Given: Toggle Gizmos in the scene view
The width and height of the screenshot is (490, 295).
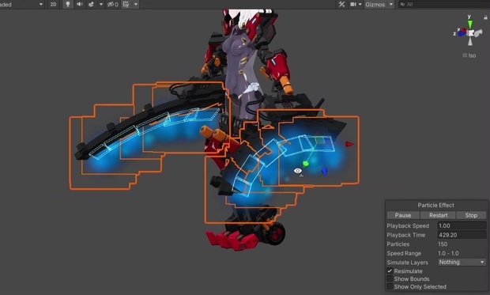Looking at the screenshot, I should [375, 5].
